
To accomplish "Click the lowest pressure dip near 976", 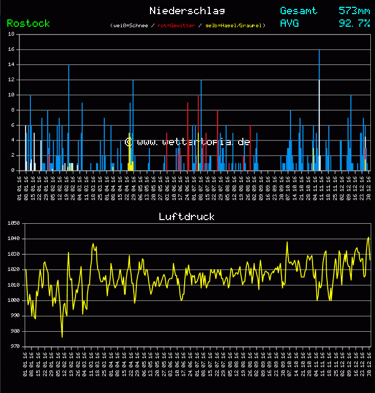I will coord(62,336).
